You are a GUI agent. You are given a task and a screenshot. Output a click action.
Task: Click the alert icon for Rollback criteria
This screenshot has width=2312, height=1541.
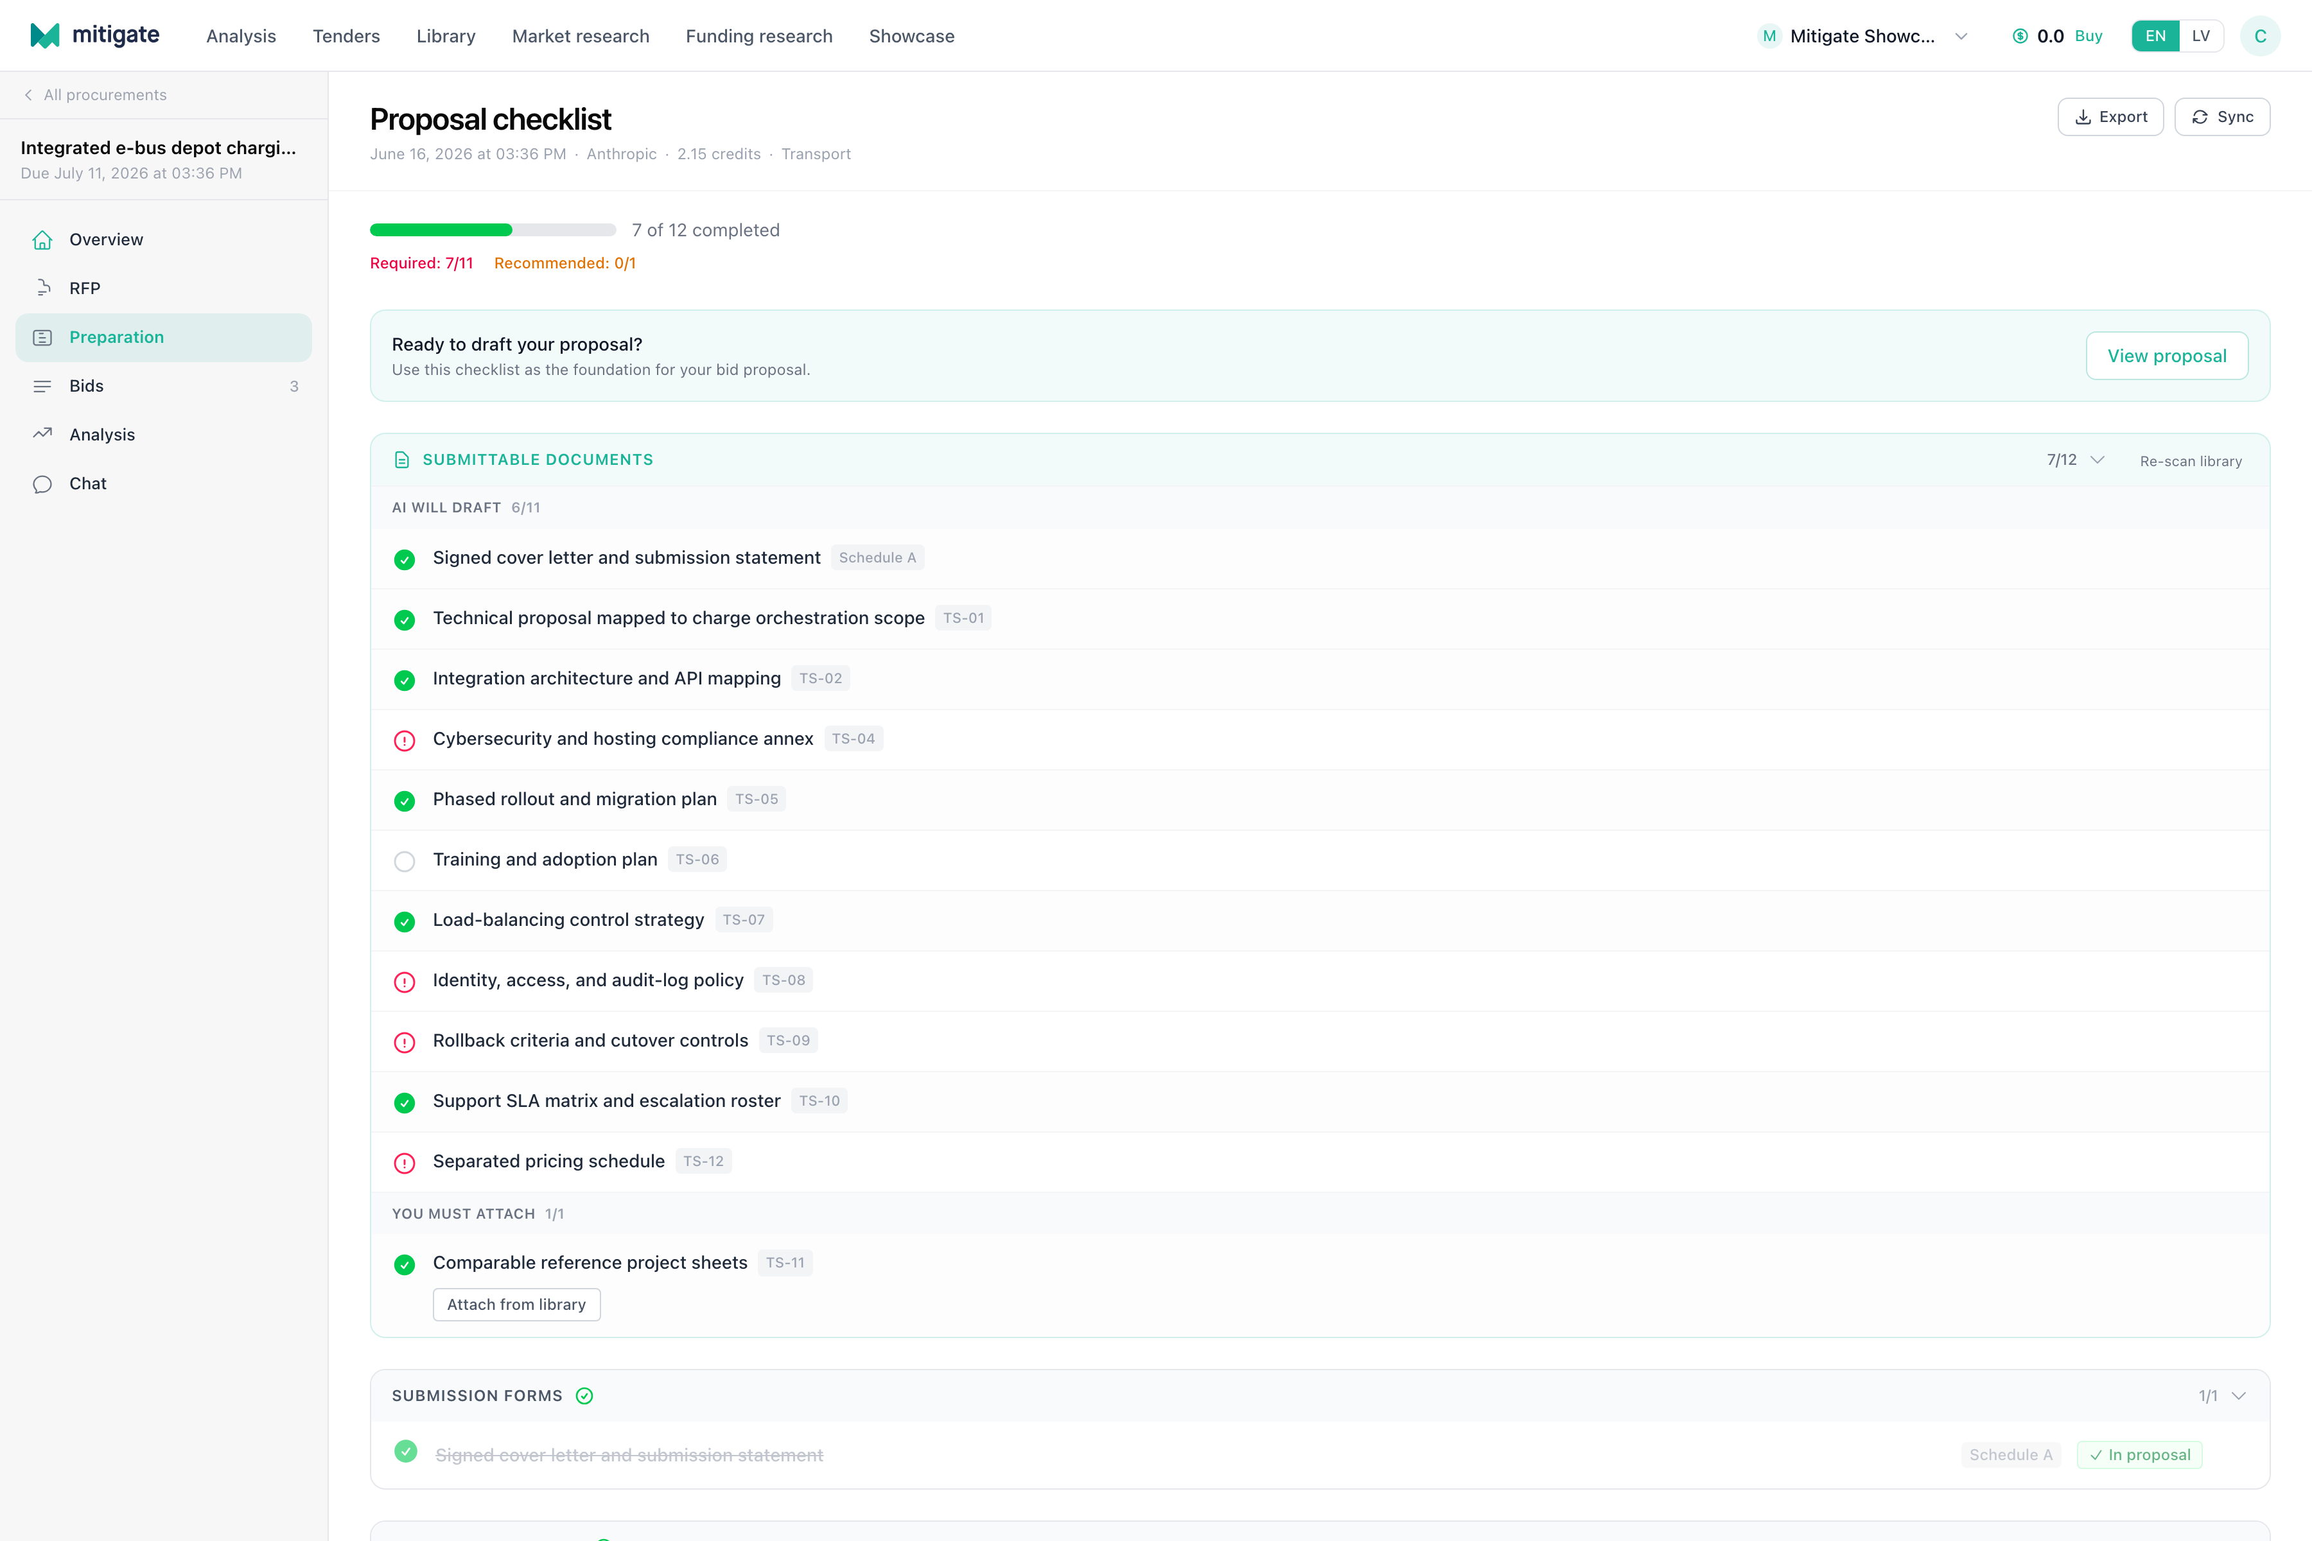pos(404,1041)
